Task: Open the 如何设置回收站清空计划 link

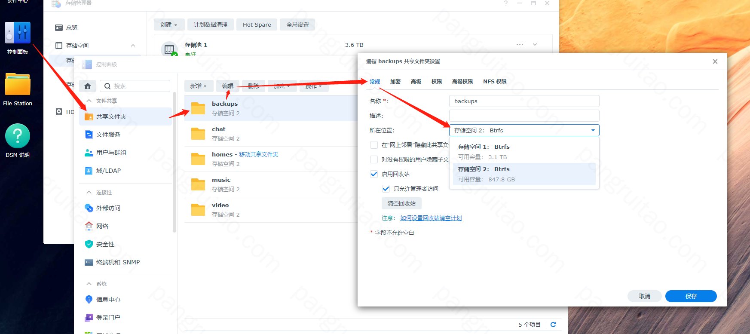Action: pyautogui.click(x=431, y=218)
